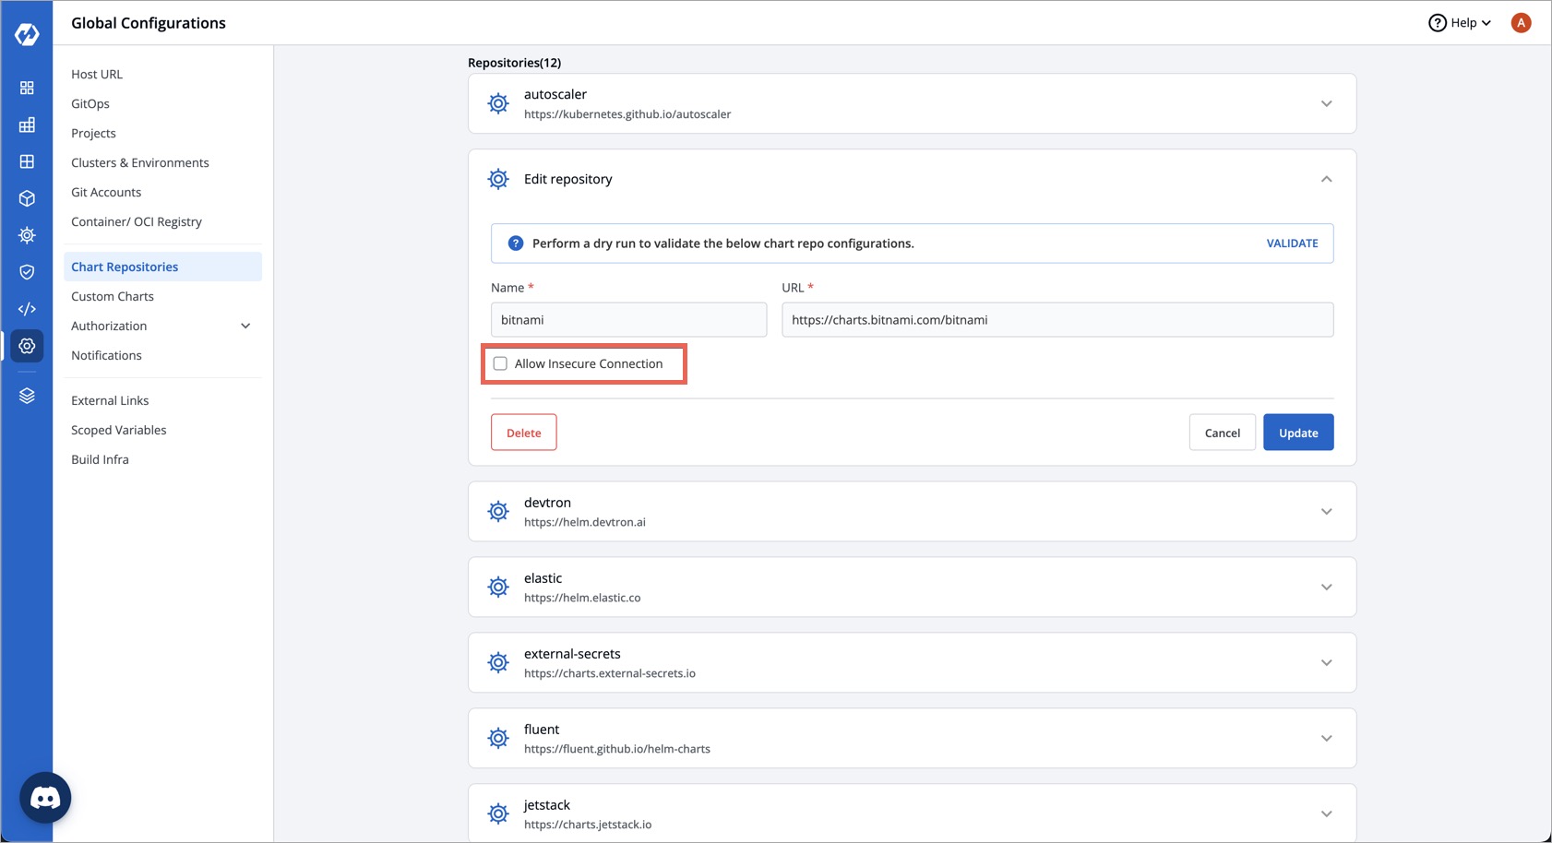1552x843 pixels.
Task: Click the user avatar A icon
Action: pos(1521,23)
